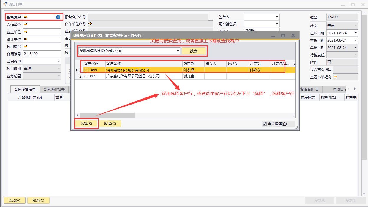The width and height of the screenshot is (368, 207).
Task: Click the orange arrow in 报备客户 field
Action: tap(26, 17)
